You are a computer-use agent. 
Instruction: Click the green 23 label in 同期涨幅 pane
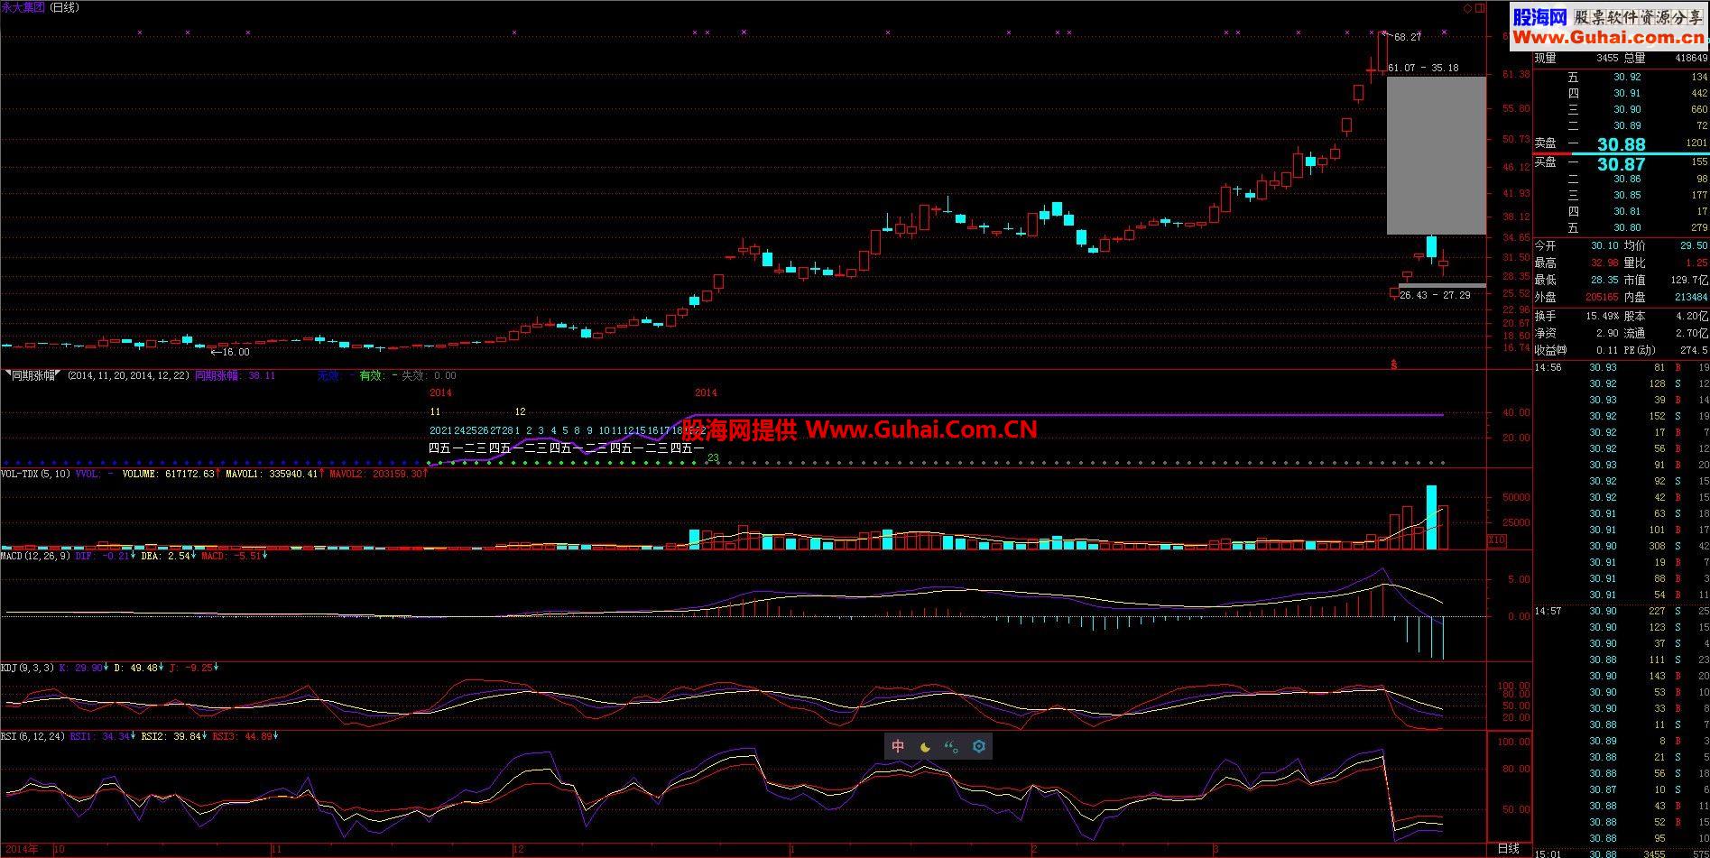click(x=712, y=458)
